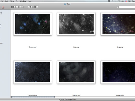This screenshot has height=101, width=135.
Task: Open the View menu
Action: (12, 1)
